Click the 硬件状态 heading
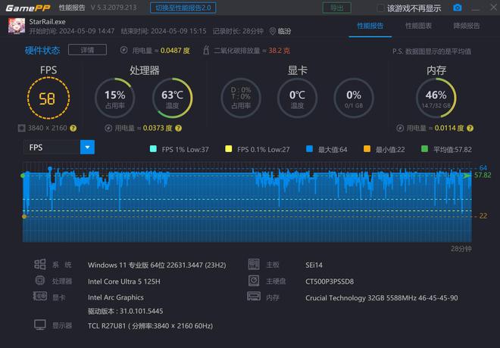Viewport: 500px width, 348px height. pos(42,50)
